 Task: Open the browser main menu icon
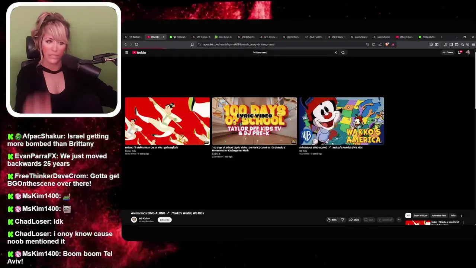(x=473, y=44)
